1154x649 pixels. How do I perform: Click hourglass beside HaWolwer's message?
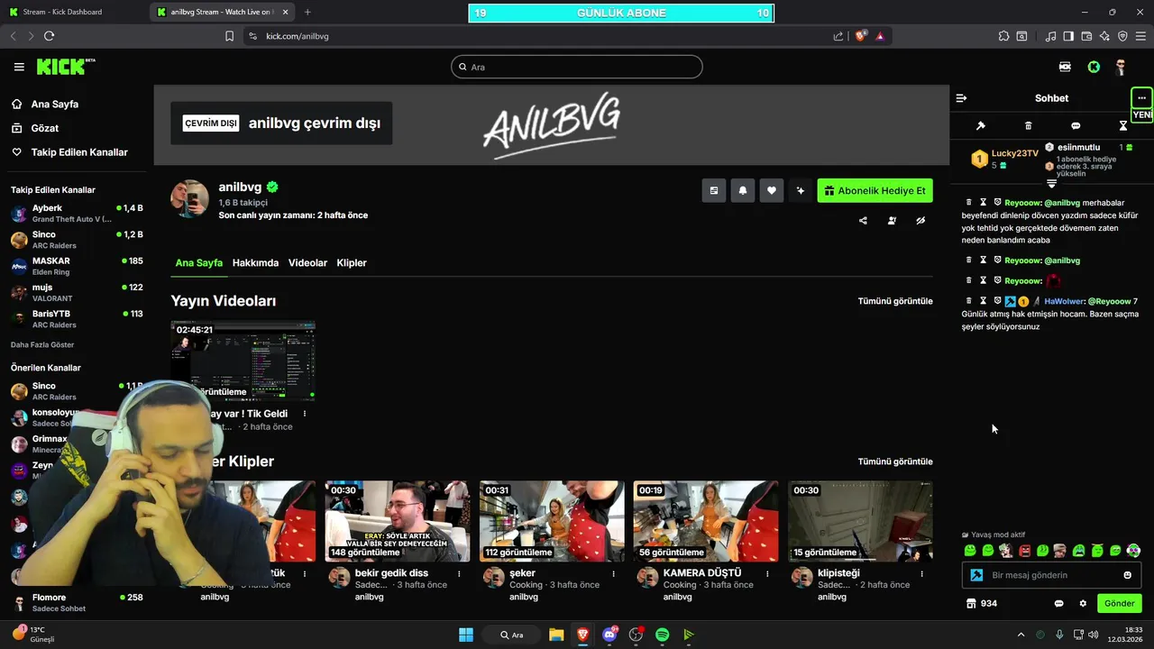point(983,301)
